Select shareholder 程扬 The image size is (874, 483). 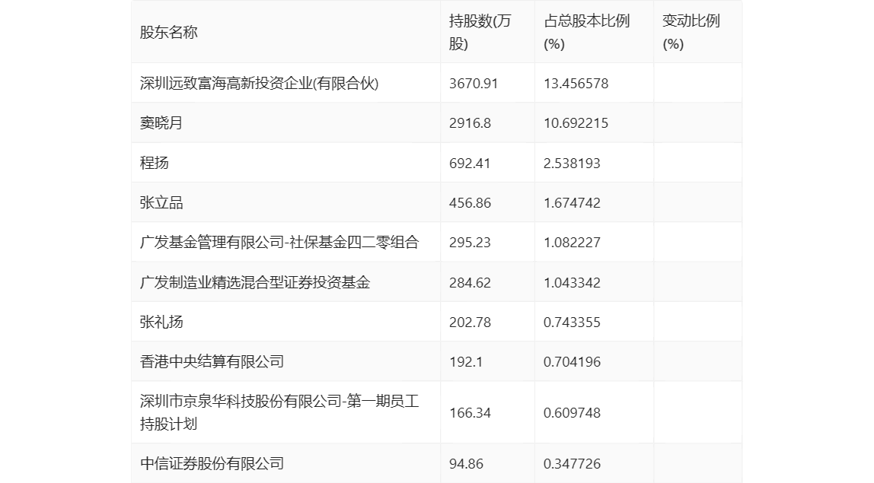pyautogui.click(x=155, y=163)
